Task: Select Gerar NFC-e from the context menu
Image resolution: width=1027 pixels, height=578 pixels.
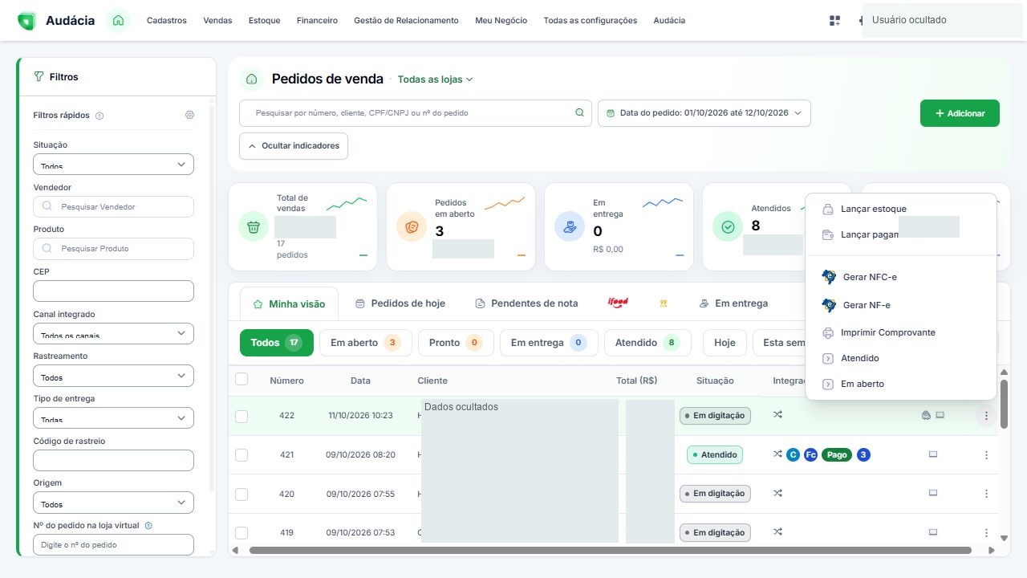Action: [x=870, y=278]
